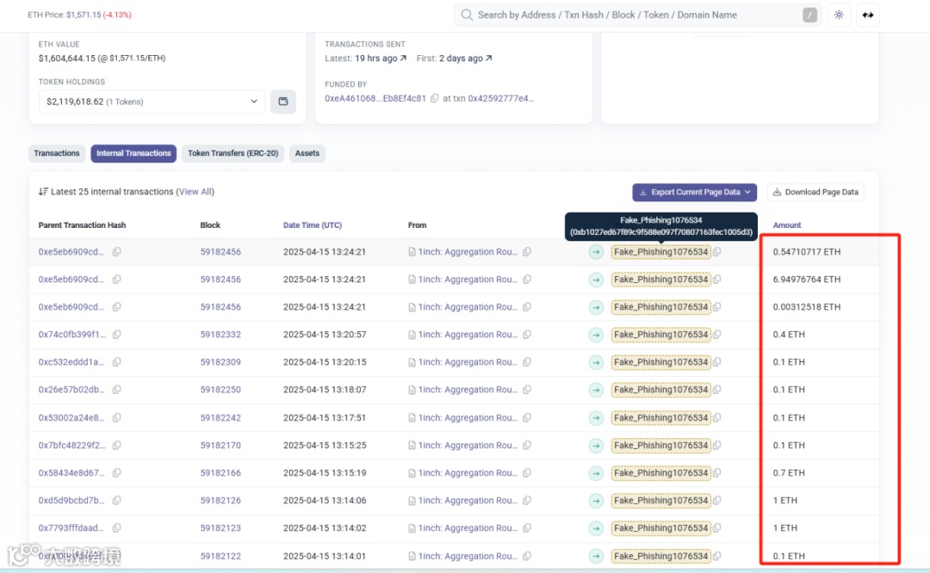The width and height of the screenshot is (930, 573).
Task: Click the ETH Price $1,571.15 text
Action: coord(79,15)
